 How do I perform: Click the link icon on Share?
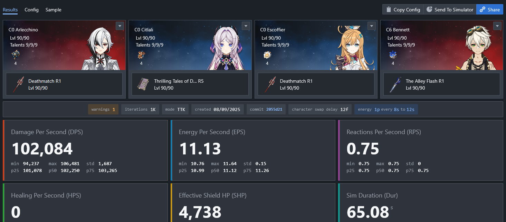(483, 9)
